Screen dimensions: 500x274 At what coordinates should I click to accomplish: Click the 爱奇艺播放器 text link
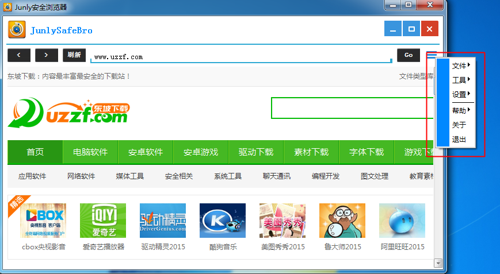point(104,247)
